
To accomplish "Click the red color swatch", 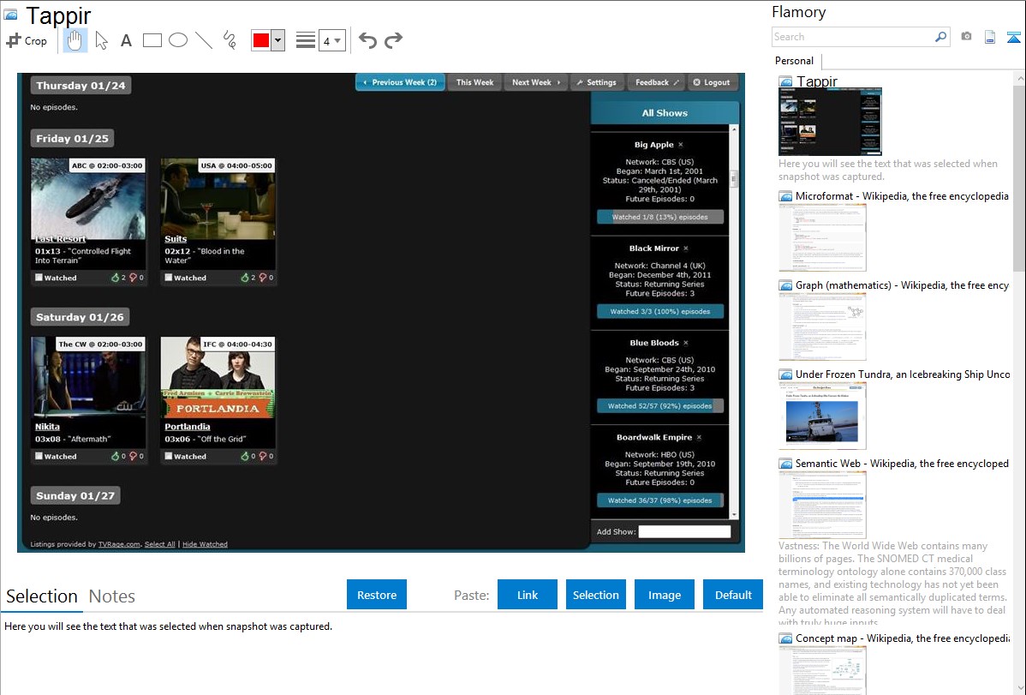I will tap(261, 40).
